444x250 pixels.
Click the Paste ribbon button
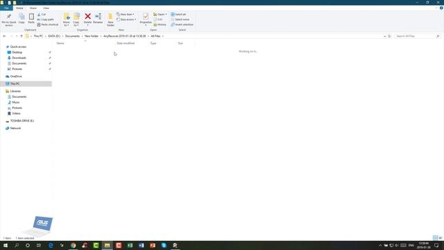pos(31,19)
